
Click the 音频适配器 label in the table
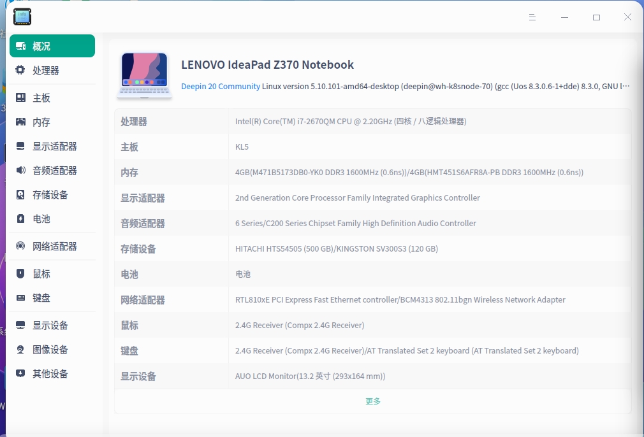tap(143, 223)
